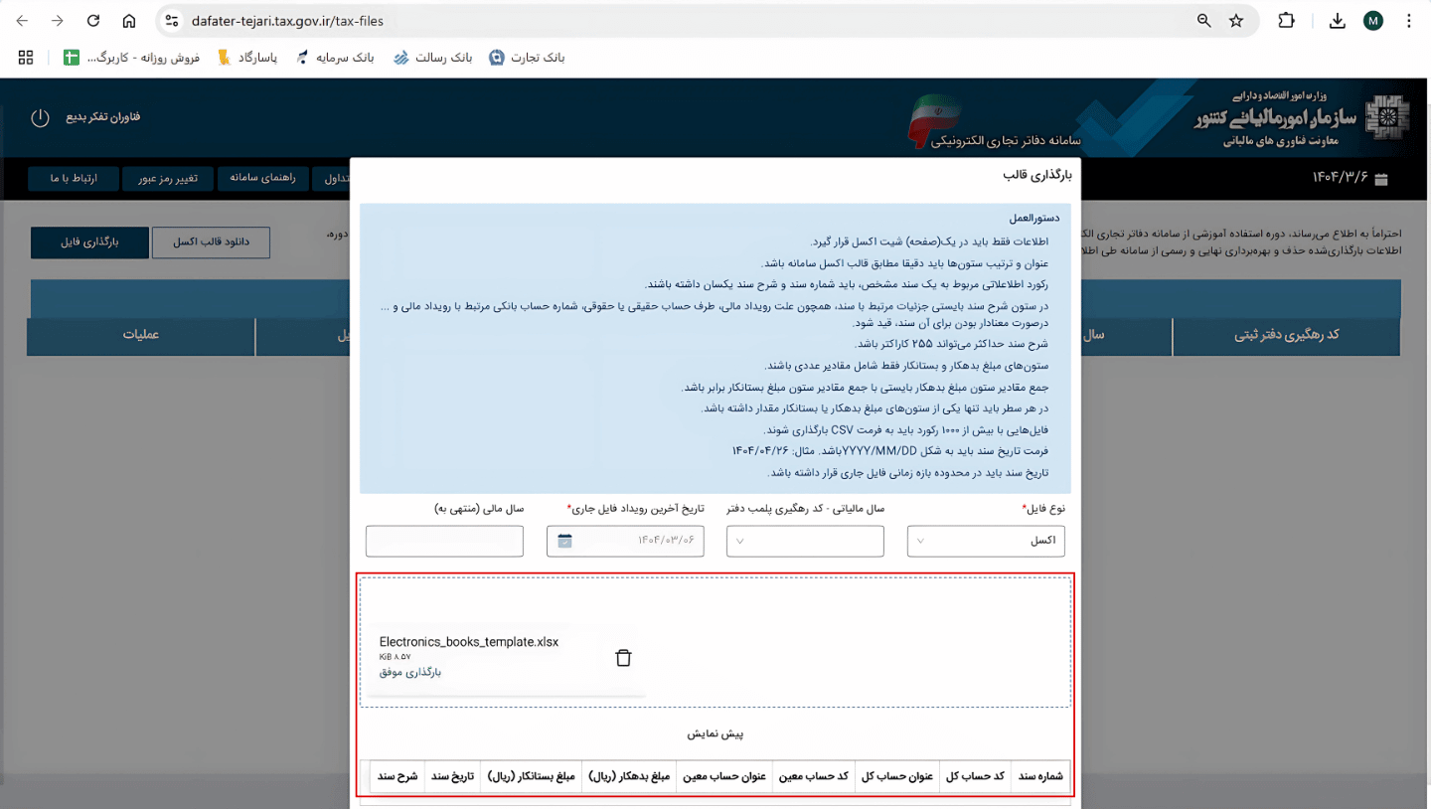This screenshot has width=1431, height=809.
Task: Click the بارگذاری فایل button
Action: [x=89, y=243]
